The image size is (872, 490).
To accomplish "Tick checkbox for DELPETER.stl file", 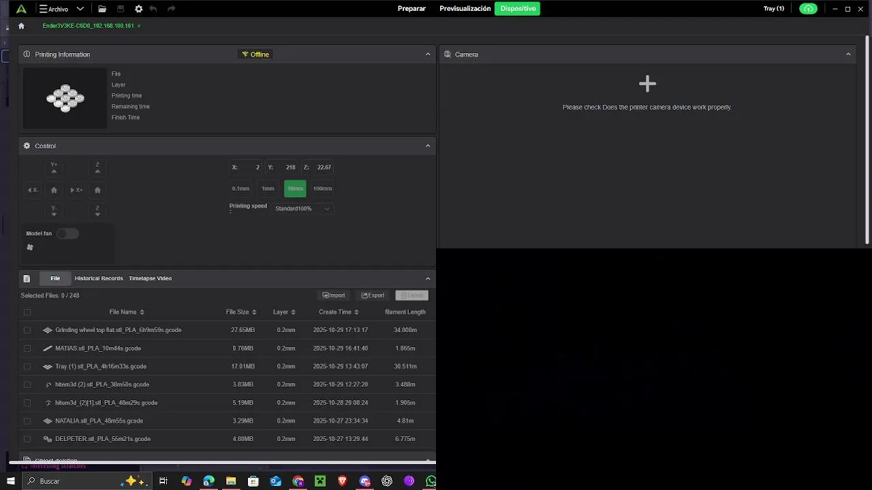I will (27, 439).
